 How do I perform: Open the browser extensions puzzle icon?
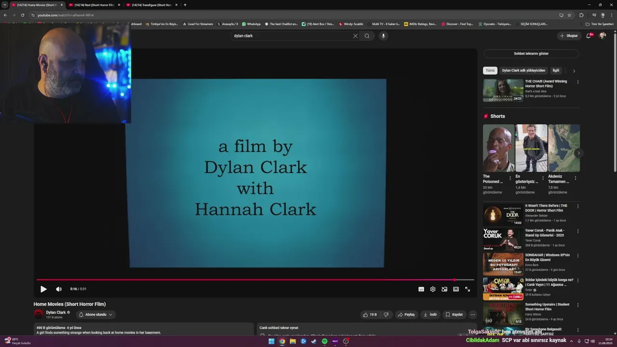[x=581, y=15]
